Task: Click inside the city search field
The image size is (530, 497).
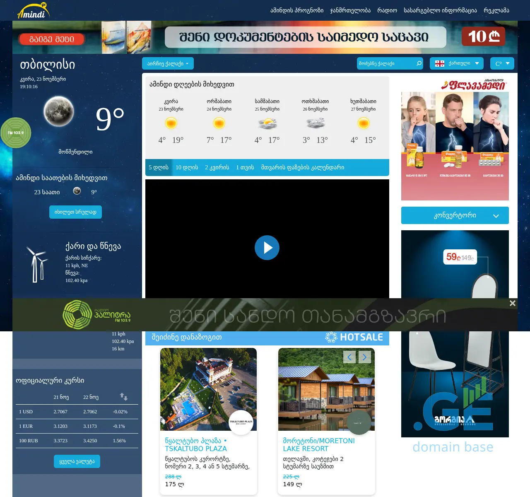Action: click(385, 63)
